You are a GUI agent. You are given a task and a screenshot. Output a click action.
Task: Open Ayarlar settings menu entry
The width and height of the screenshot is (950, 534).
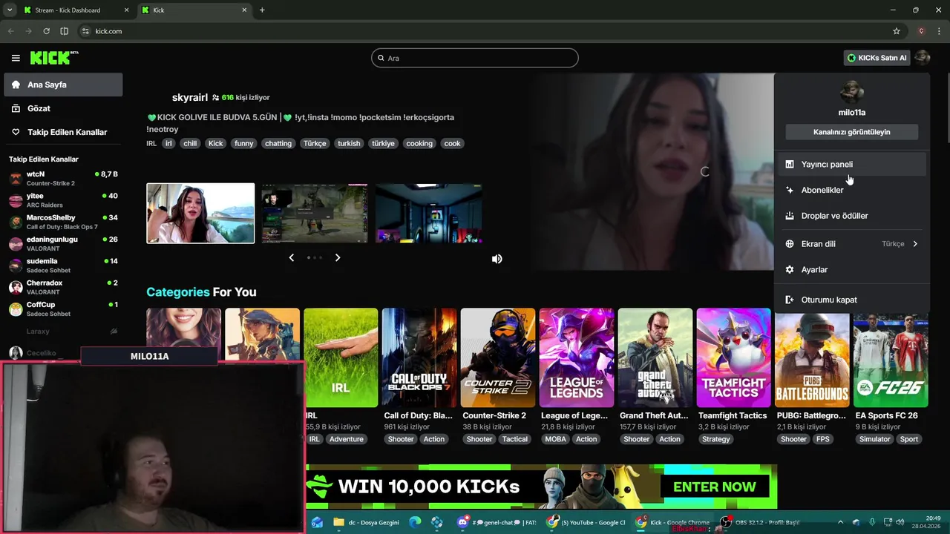pos(852,270)
